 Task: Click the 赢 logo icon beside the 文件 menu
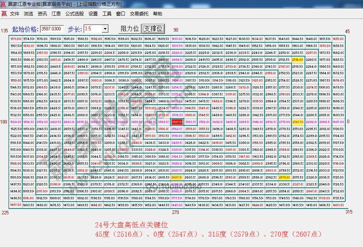coord(5,13)
